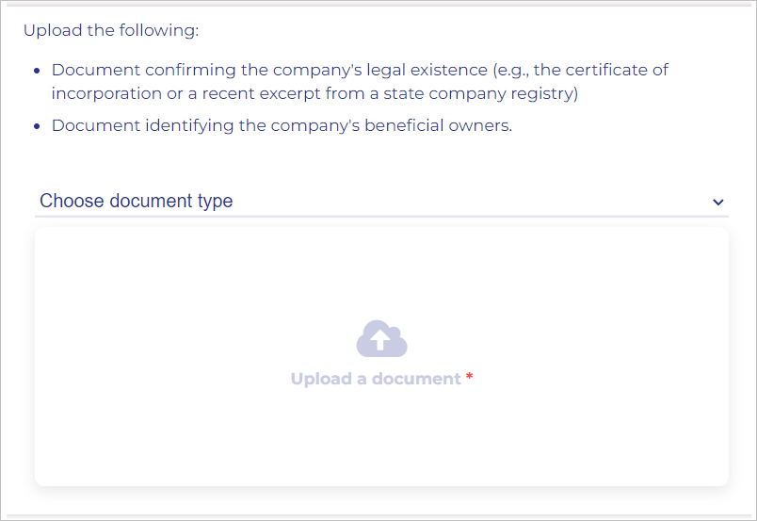Click the cloud upload icon
The width and height of the screenshot is (757, 521).
[x=381, y=339]
